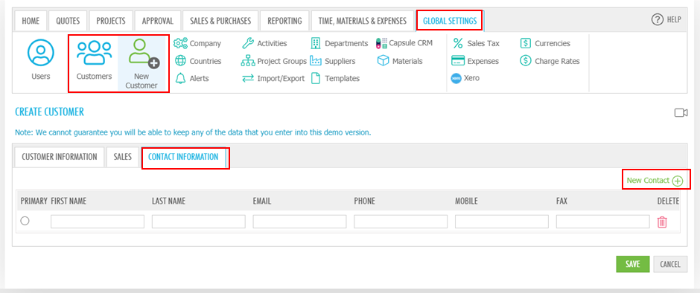Screen dimensions: 700x293
Task: Click the CANCEL button
Action: point(670,264)
